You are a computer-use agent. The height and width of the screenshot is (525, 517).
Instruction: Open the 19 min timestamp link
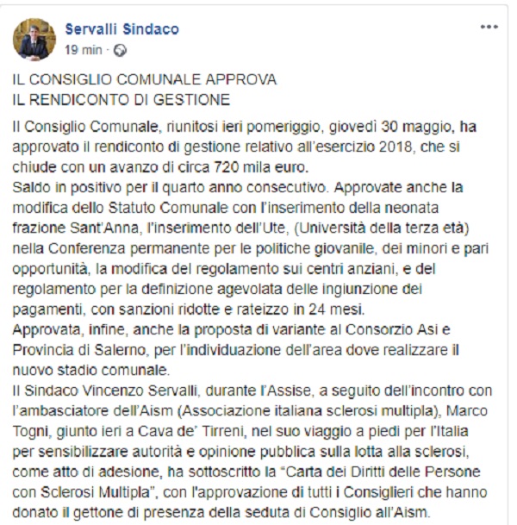pyautogui.click(x=84, y=50)
